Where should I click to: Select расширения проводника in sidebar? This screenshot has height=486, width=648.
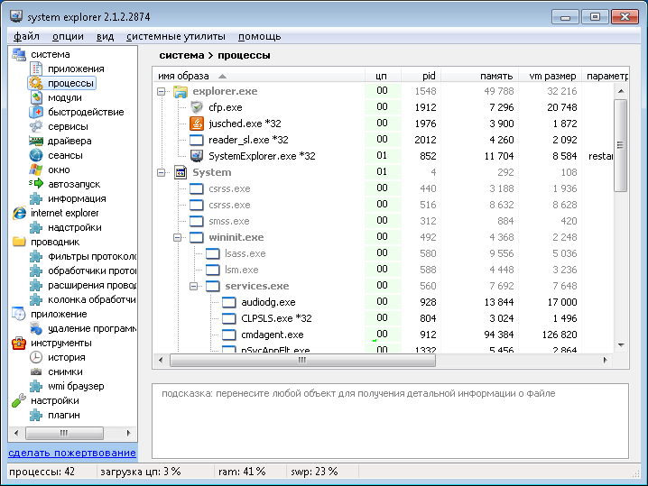[x=92, y=285]
